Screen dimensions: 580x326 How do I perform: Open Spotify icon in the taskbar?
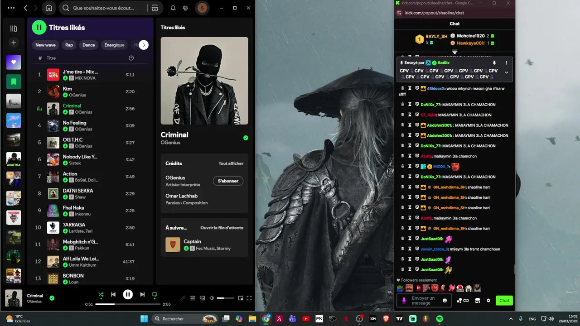[x=439, y=319]
